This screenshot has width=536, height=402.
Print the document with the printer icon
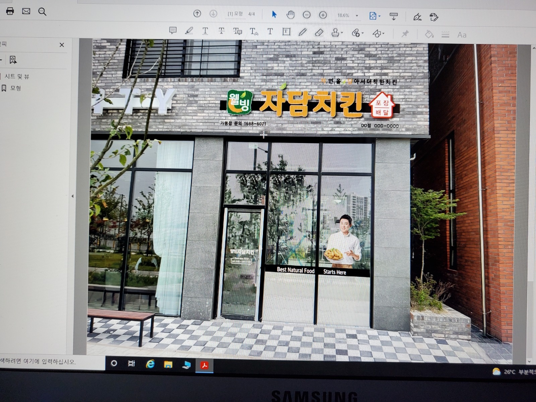point(10,11)
